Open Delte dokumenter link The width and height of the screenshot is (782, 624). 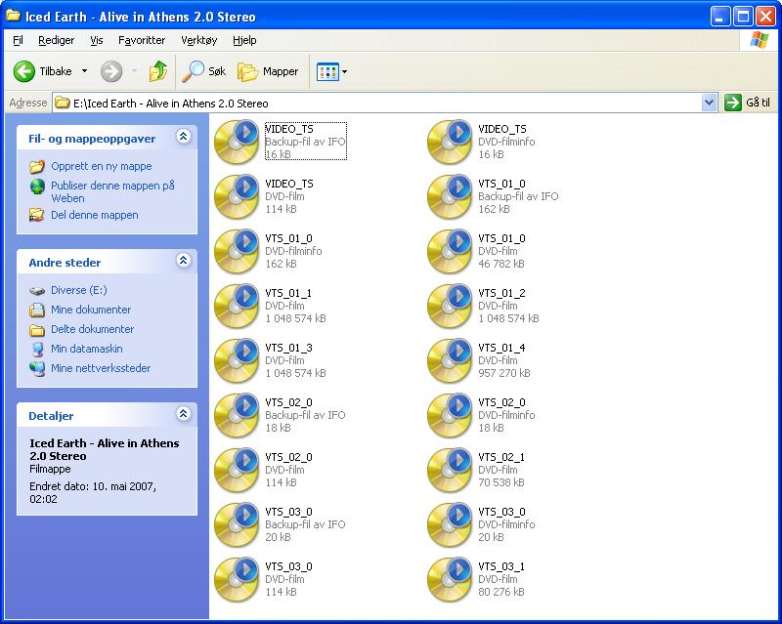coord(92,329)
